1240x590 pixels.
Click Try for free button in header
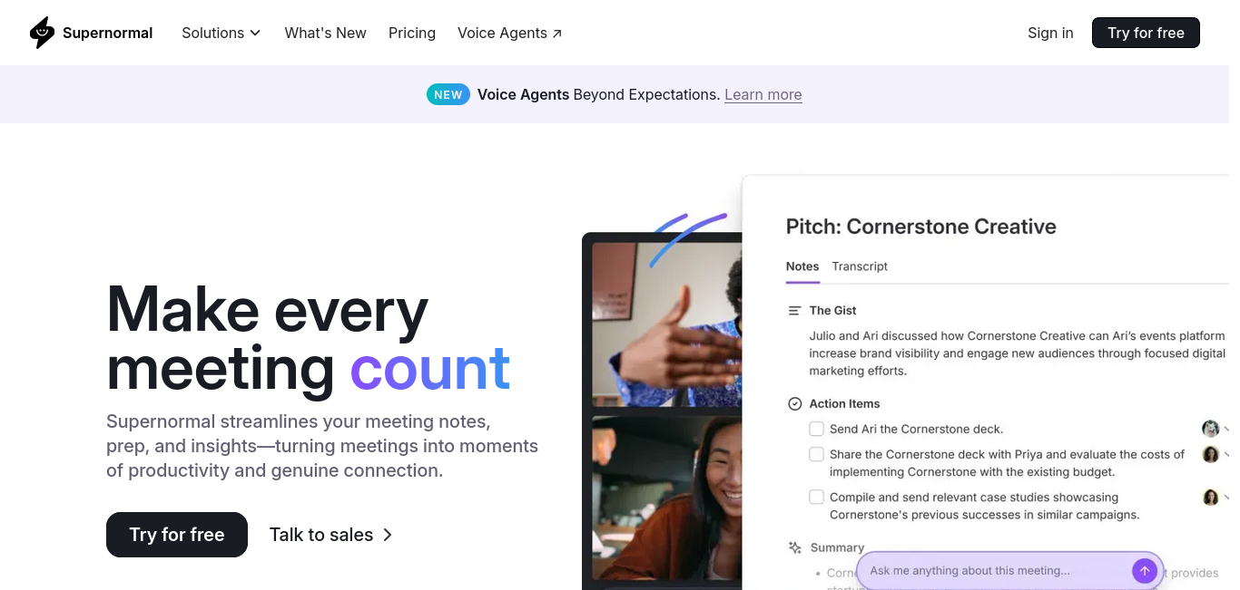1146,33
